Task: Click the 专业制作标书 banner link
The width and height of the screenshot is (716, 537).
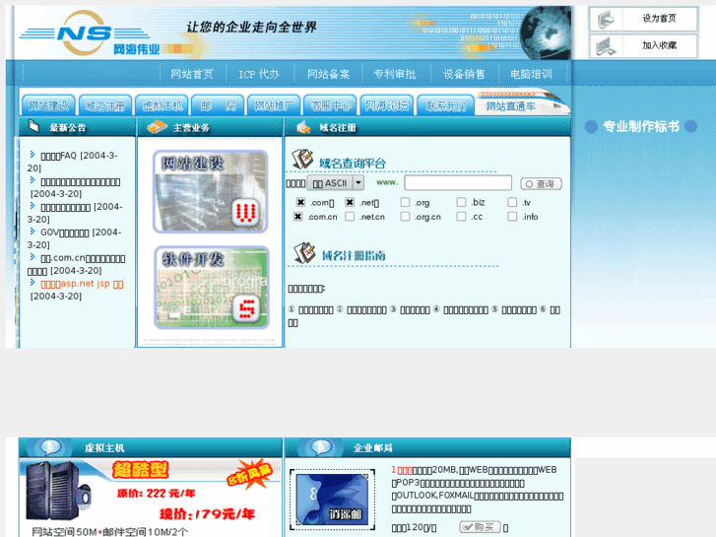Action: pos(641,126)
